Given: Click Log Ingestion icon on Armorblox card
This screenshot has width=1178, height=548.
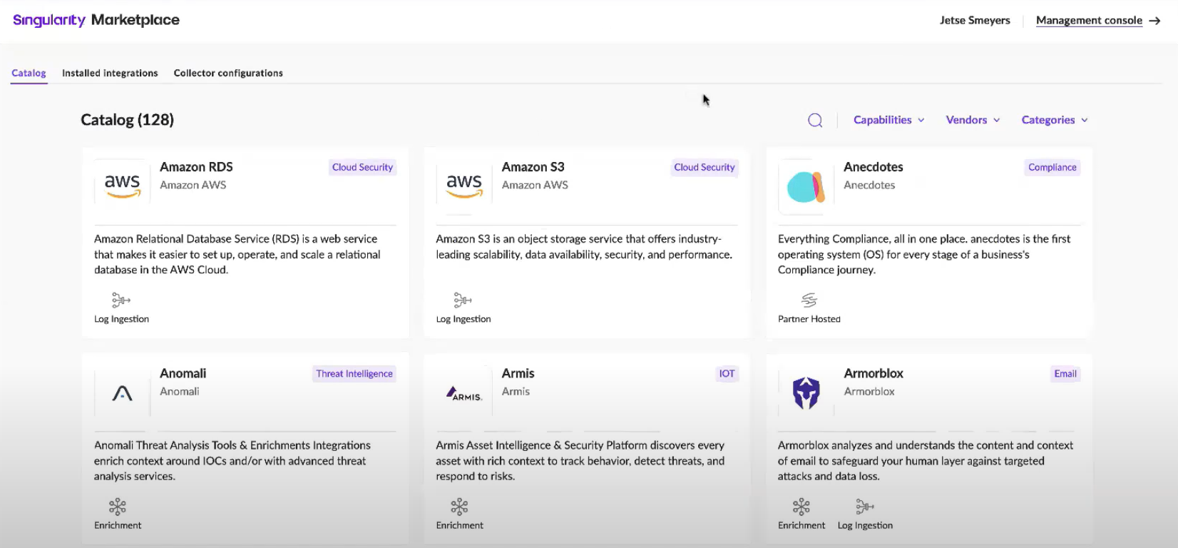Looking at the screenshot, I should 864,507.
